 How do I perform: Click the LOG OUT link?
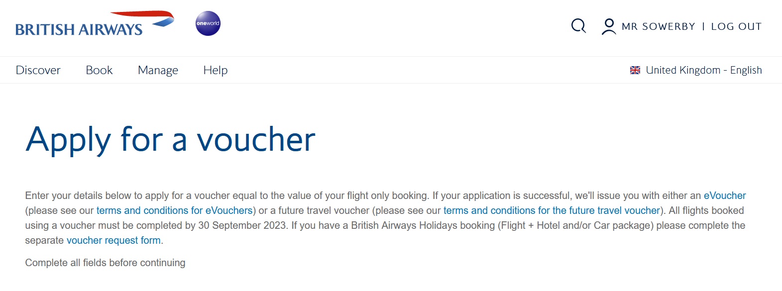pyautogui.click(x=736, y=26)
